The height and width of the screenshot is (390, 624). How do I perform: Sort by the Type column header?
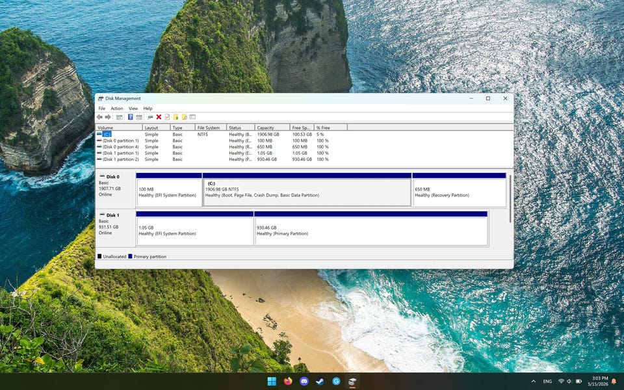pos(183,128)
